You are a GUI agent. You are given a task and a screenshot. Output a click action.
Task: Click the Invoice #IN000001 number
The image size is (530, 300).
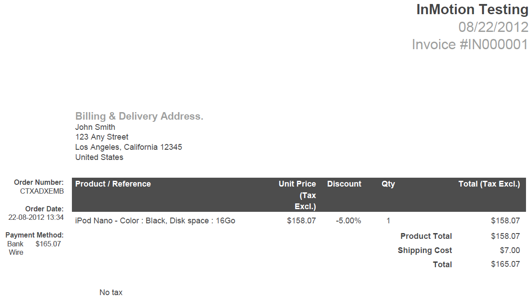pyautogui.click(x=470, y=44)
